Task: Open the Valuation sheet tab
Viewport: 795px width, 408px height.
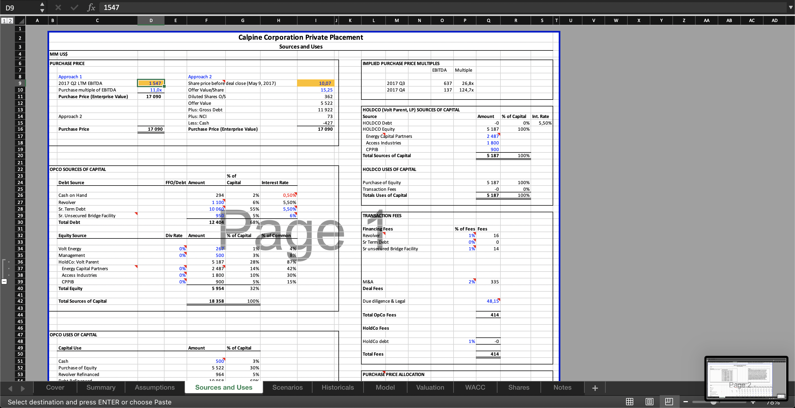Action: click(x=430, y=387)
